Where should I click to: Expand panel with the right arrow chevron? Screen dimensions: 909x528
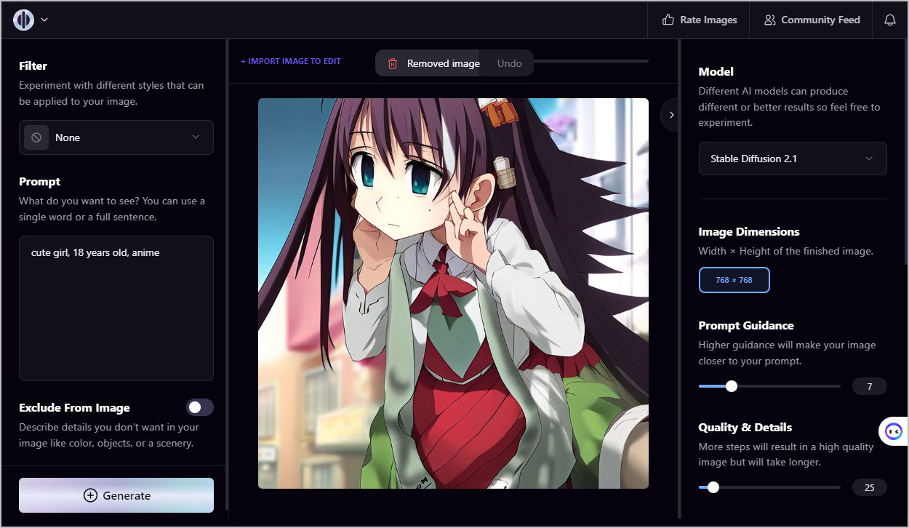(x=671, y=115)
